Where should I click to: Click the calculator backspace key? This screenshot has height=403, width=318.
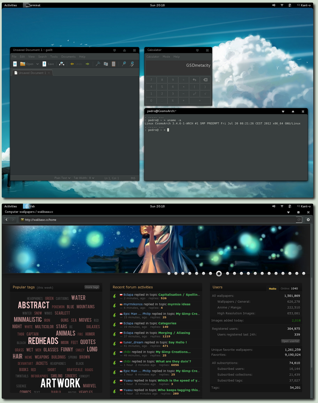pos(205,80)
